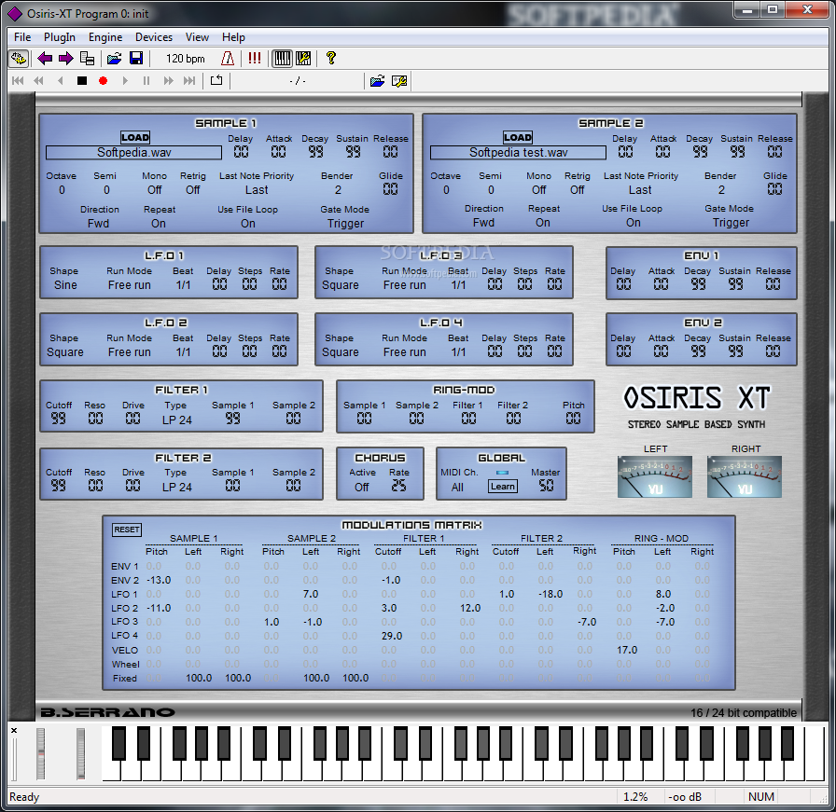Toggle Chorus Active Off value

click(x=362, y=487)
